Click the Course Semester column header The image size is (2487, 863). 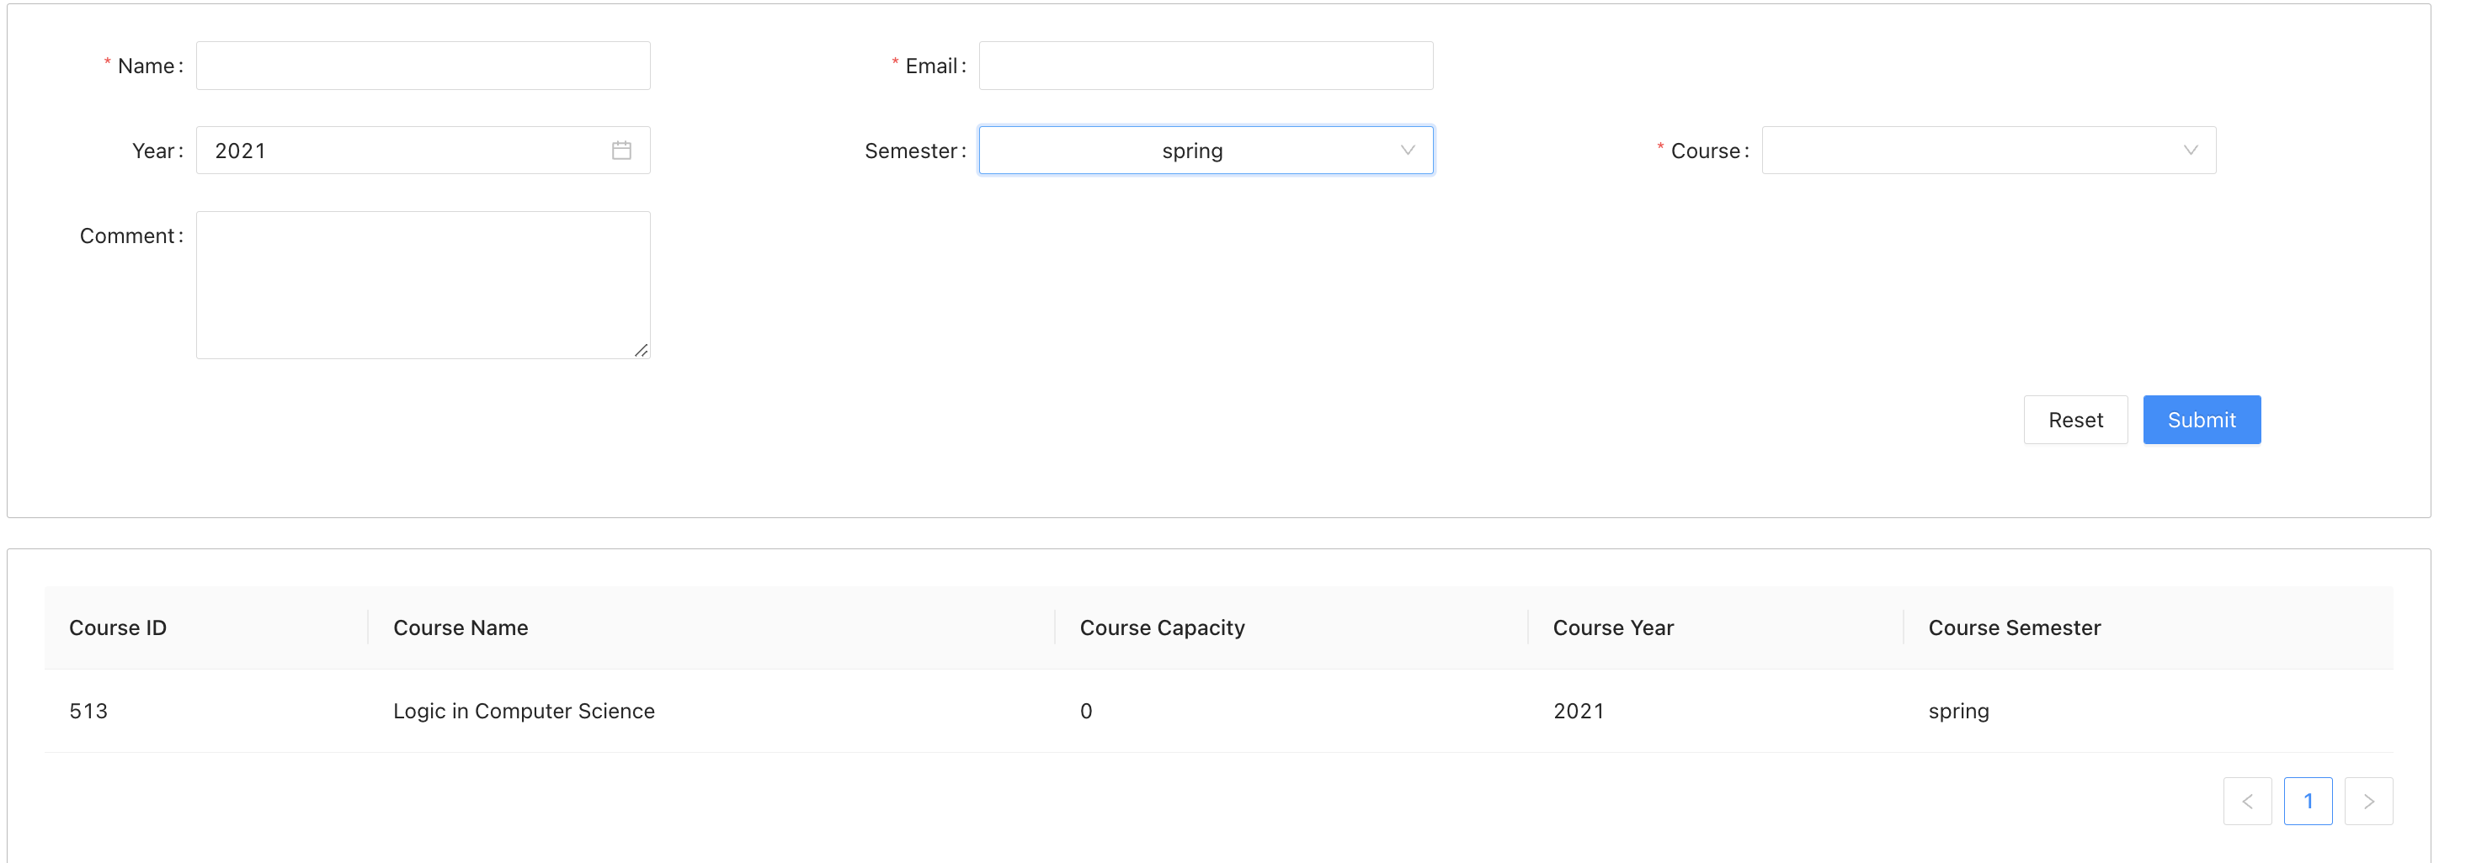click(x=2014, y=627)
